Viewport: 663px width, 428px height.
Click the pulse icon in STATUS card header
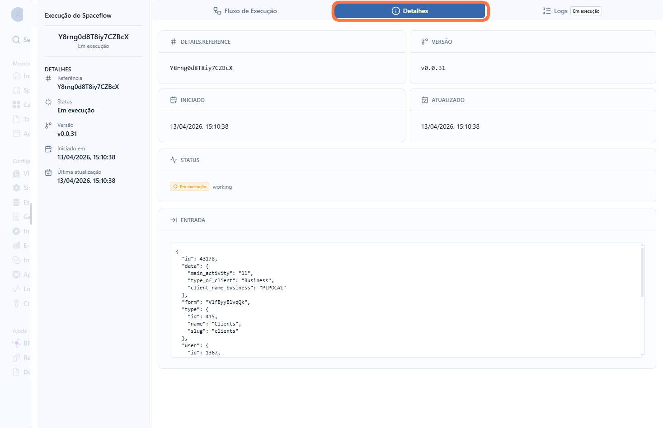174,160
